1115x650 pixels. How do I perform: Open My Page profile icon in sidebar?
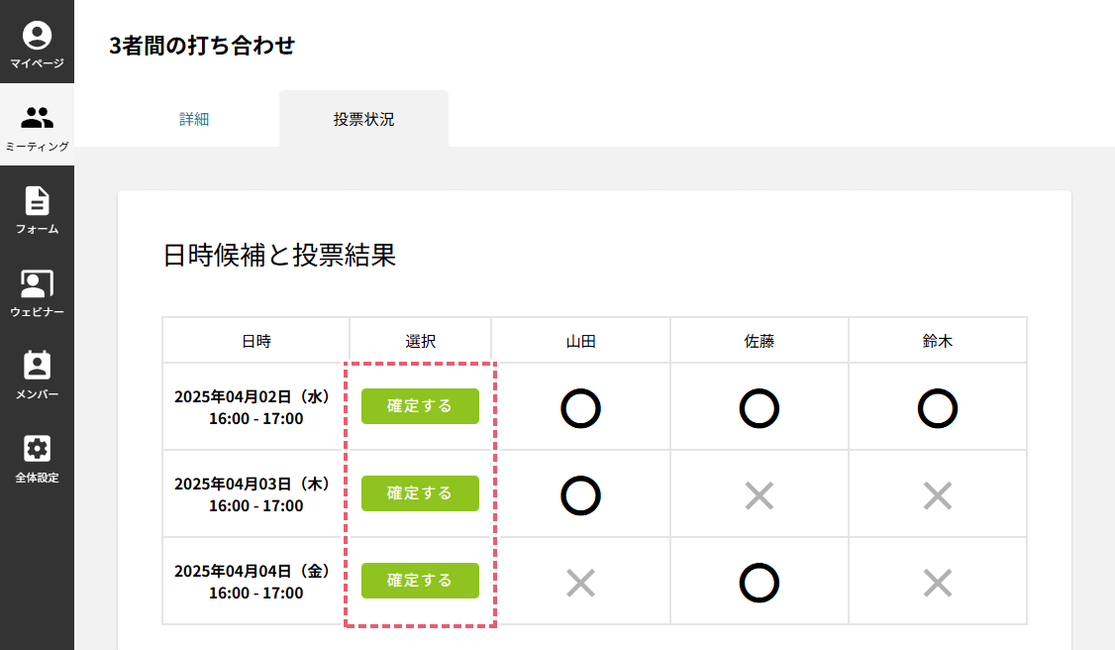pos(37,37)
